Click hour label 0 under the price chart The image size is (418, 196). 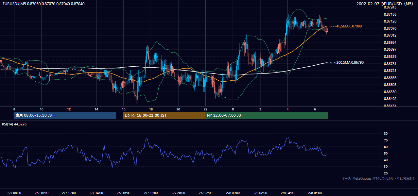coord(233,109)
